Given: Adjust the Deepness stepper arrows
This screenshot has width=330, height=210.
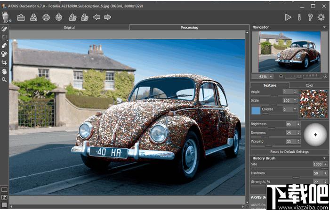Looking at the screenshot, I should point(298,133).
